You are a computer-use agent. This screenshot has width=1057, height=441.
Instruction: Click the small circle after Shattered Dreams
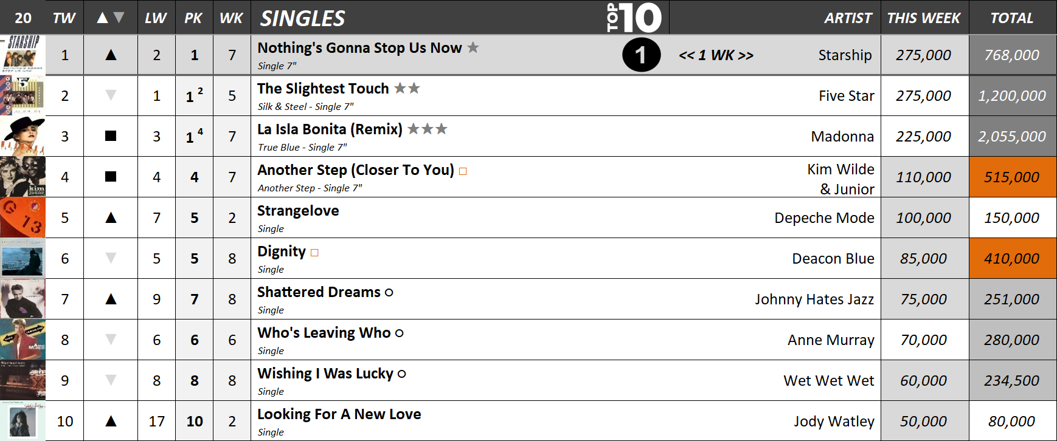[389, 293]
